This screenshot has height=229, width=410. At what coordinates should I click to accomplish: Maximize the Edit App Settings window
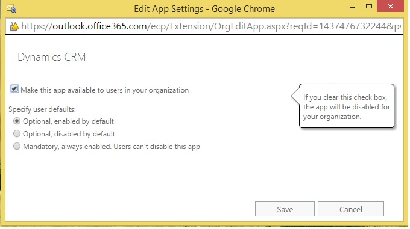368,7
